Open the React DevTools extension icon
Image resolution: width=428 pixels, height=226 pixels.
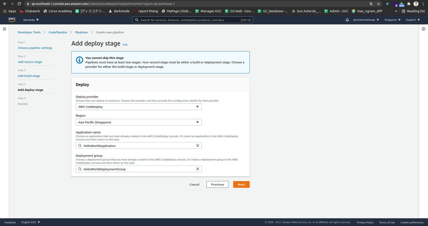coord(387,4)
